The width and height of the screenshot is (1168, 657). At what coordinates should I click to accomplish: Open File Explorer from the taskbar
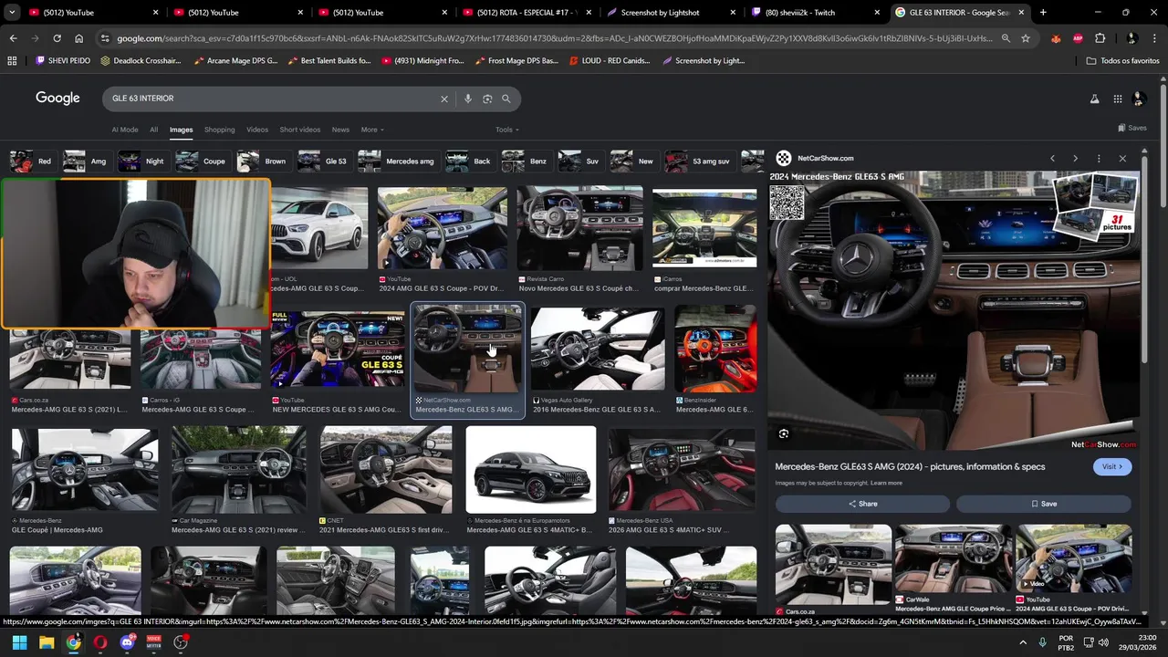47,642
